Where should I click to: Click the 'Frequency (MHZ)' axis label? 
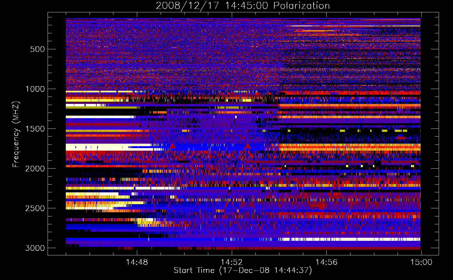coord(16,134)
